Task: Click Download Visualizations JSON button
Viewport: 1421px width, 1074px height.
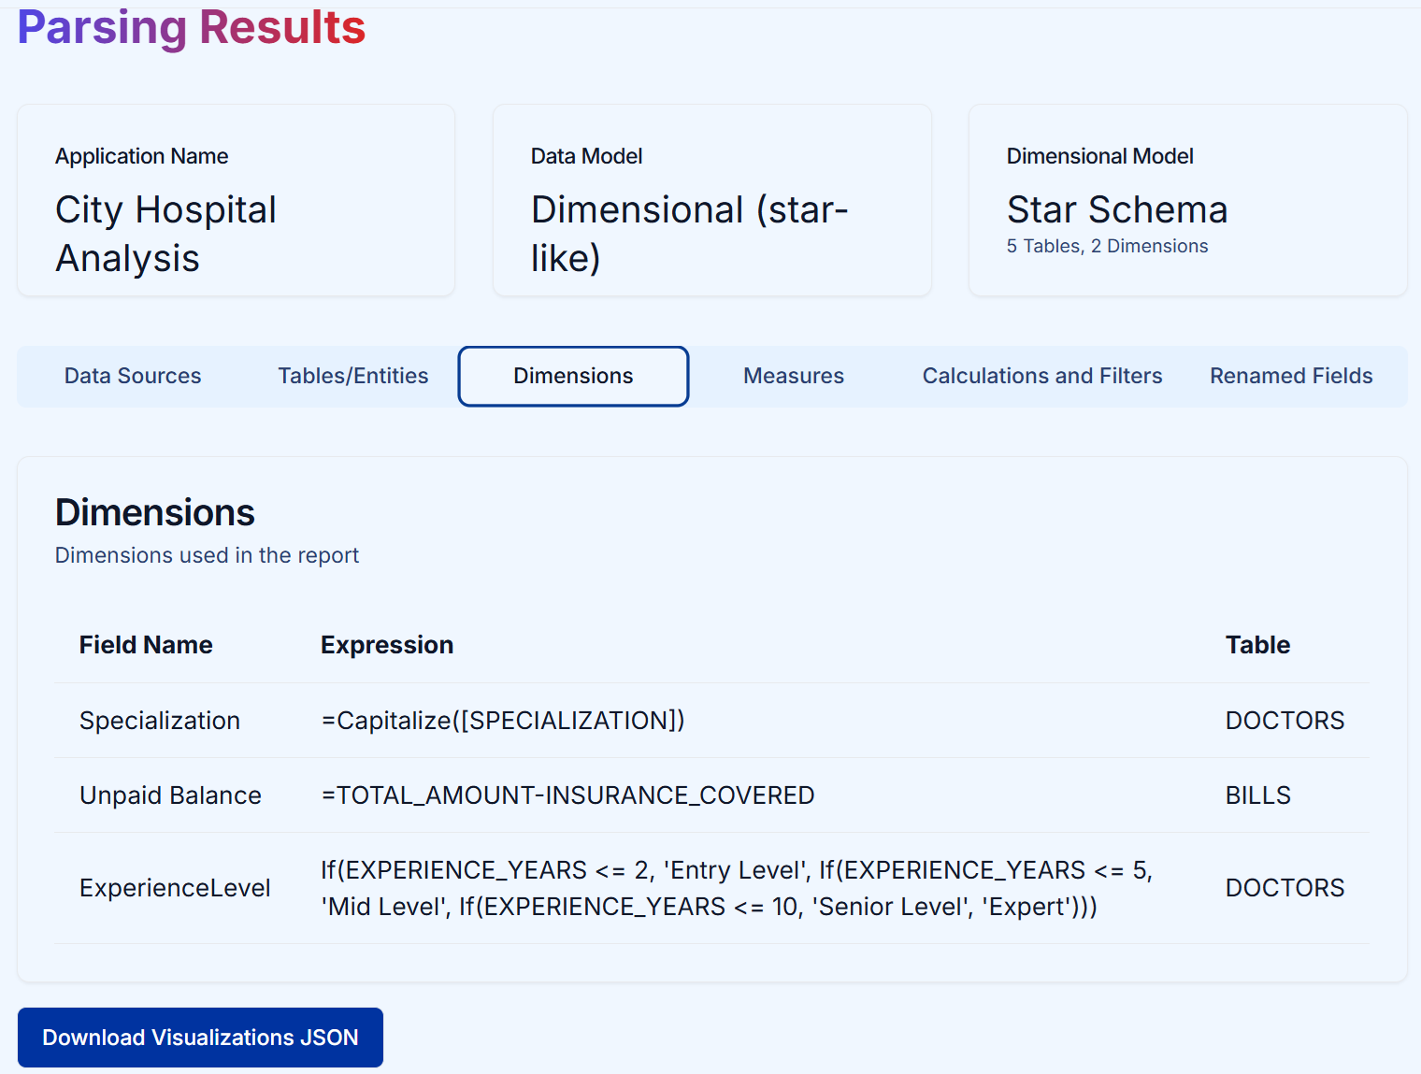Action: pyautogui.click(x=200, y=1038)
